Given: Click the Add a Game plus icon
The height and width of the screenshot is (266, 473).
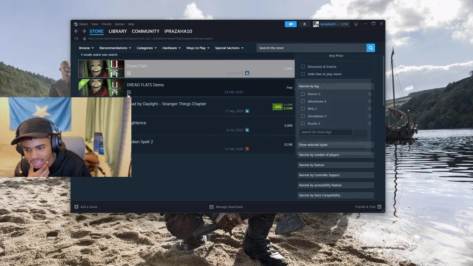Looking at the screenshot, I should [x=76, y=207].
